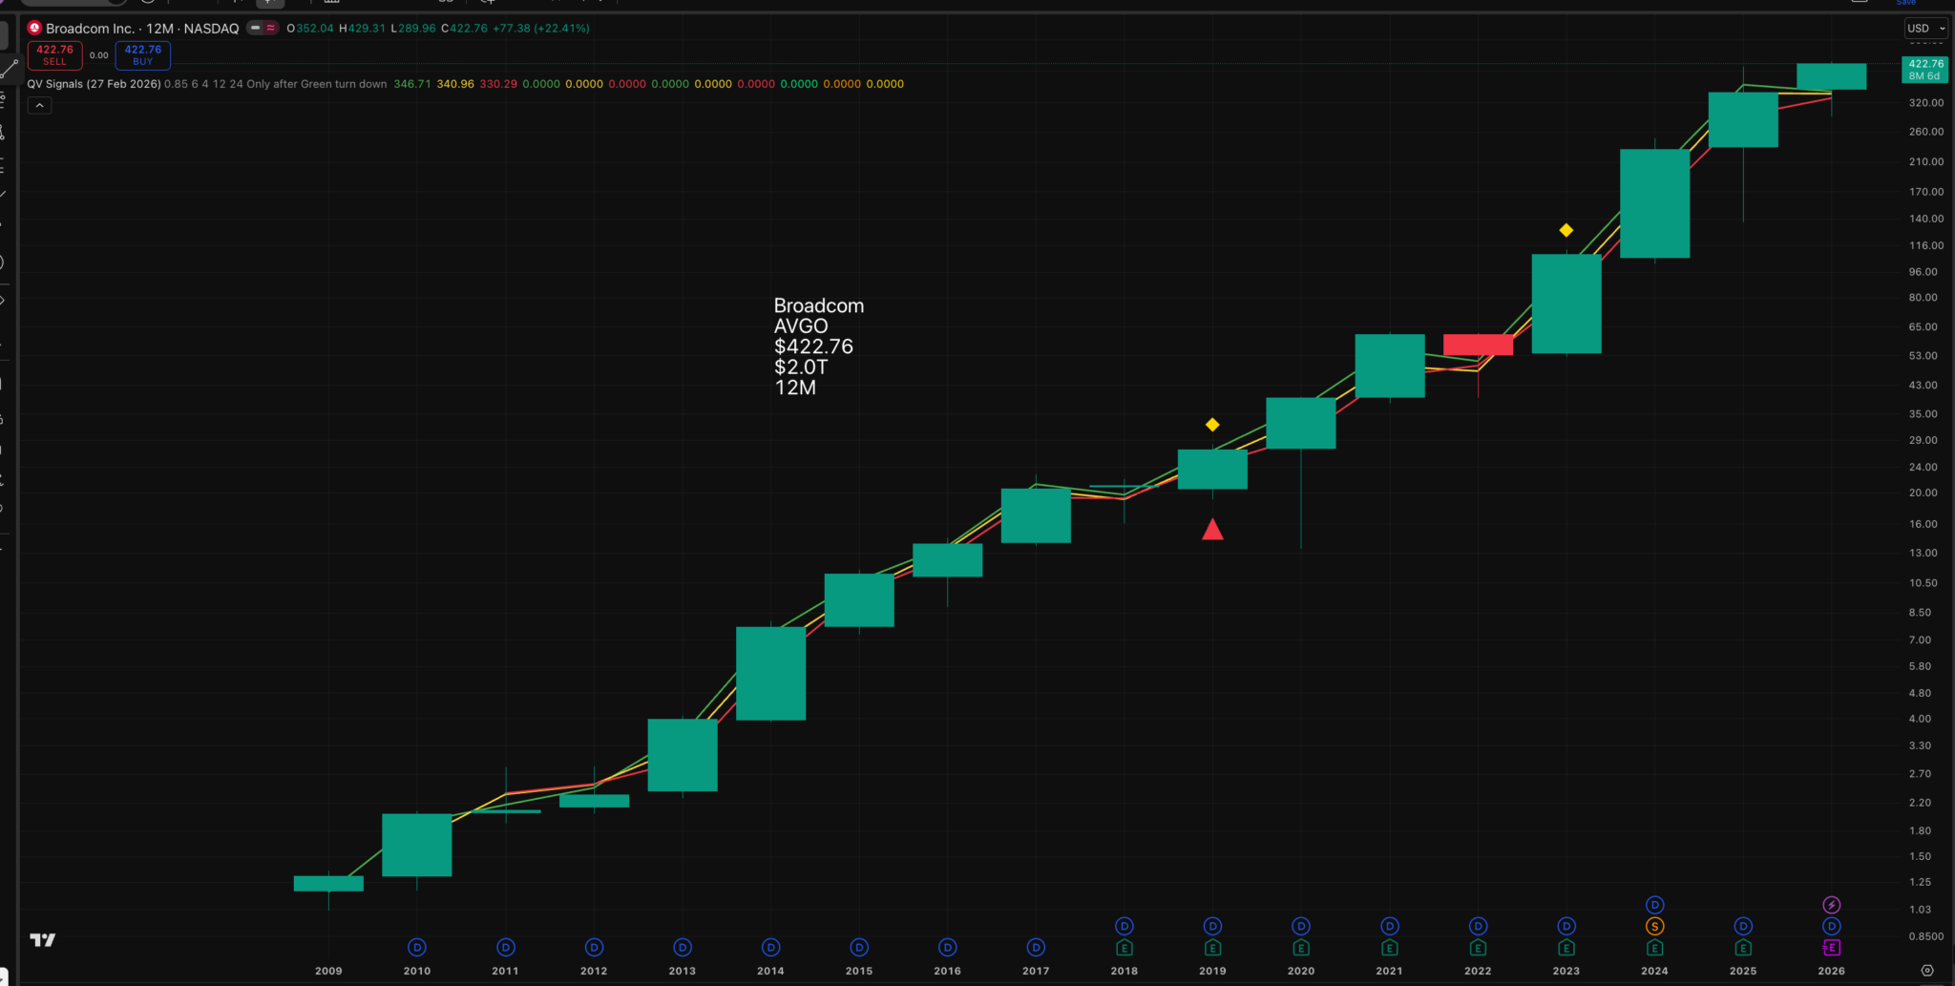
Task: Click the red 2022 candle body
Action: tap(1477, 345)
